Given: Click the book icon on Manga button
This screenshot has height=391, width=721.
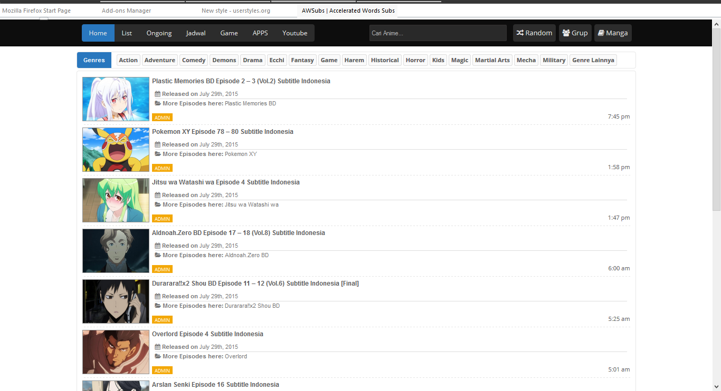Looking at the screenshot, I should pos(601,33).
